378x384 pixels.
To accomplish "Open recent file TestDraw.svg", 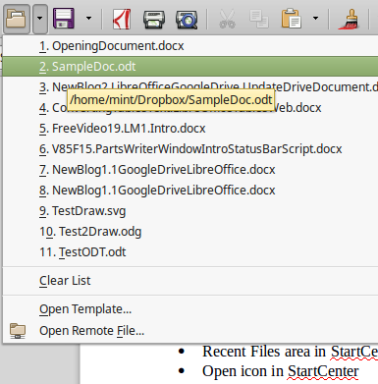I will (190, 211).
